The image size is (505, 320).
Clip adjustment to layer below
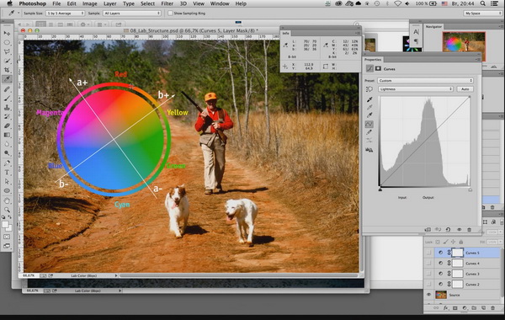(x=428, y=229)
